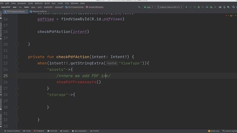The width and height of the screenshot is (237, 133).
Task: Open the Window menu
Action: click(x=74, y=3)
